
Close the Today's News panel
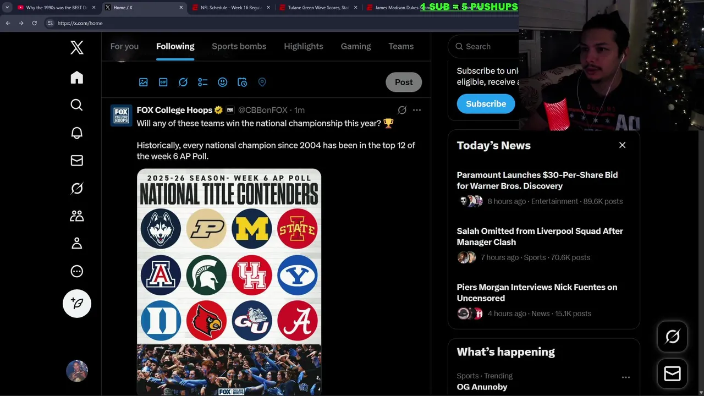click(x=622, y=145)
